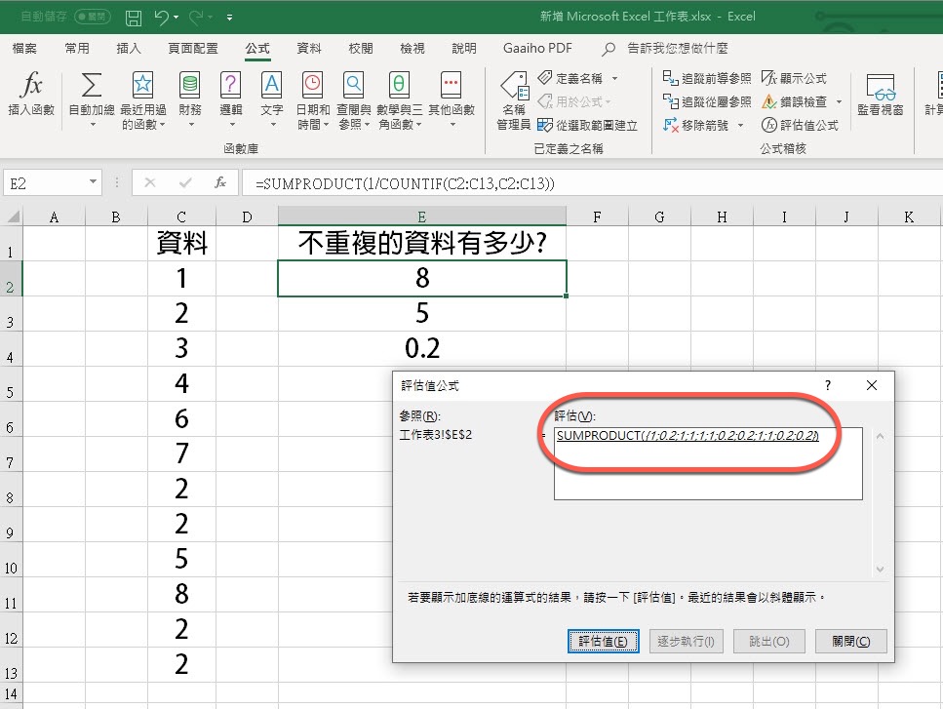This screenshot has height=709, width=943.
Task: Expand the Name Box dropdown arrow
Action: coord(94,181)
